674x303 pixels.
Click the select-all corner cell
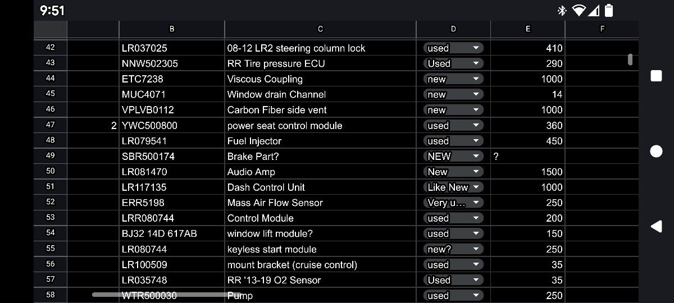pos(51,29)
